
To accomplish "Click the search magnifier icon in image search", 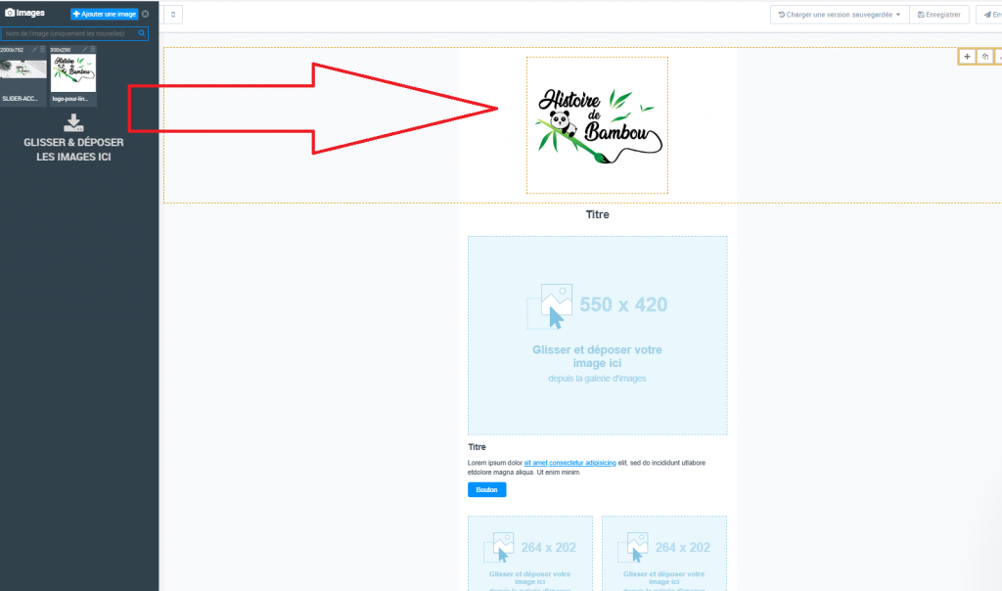I will pos(142,33).
